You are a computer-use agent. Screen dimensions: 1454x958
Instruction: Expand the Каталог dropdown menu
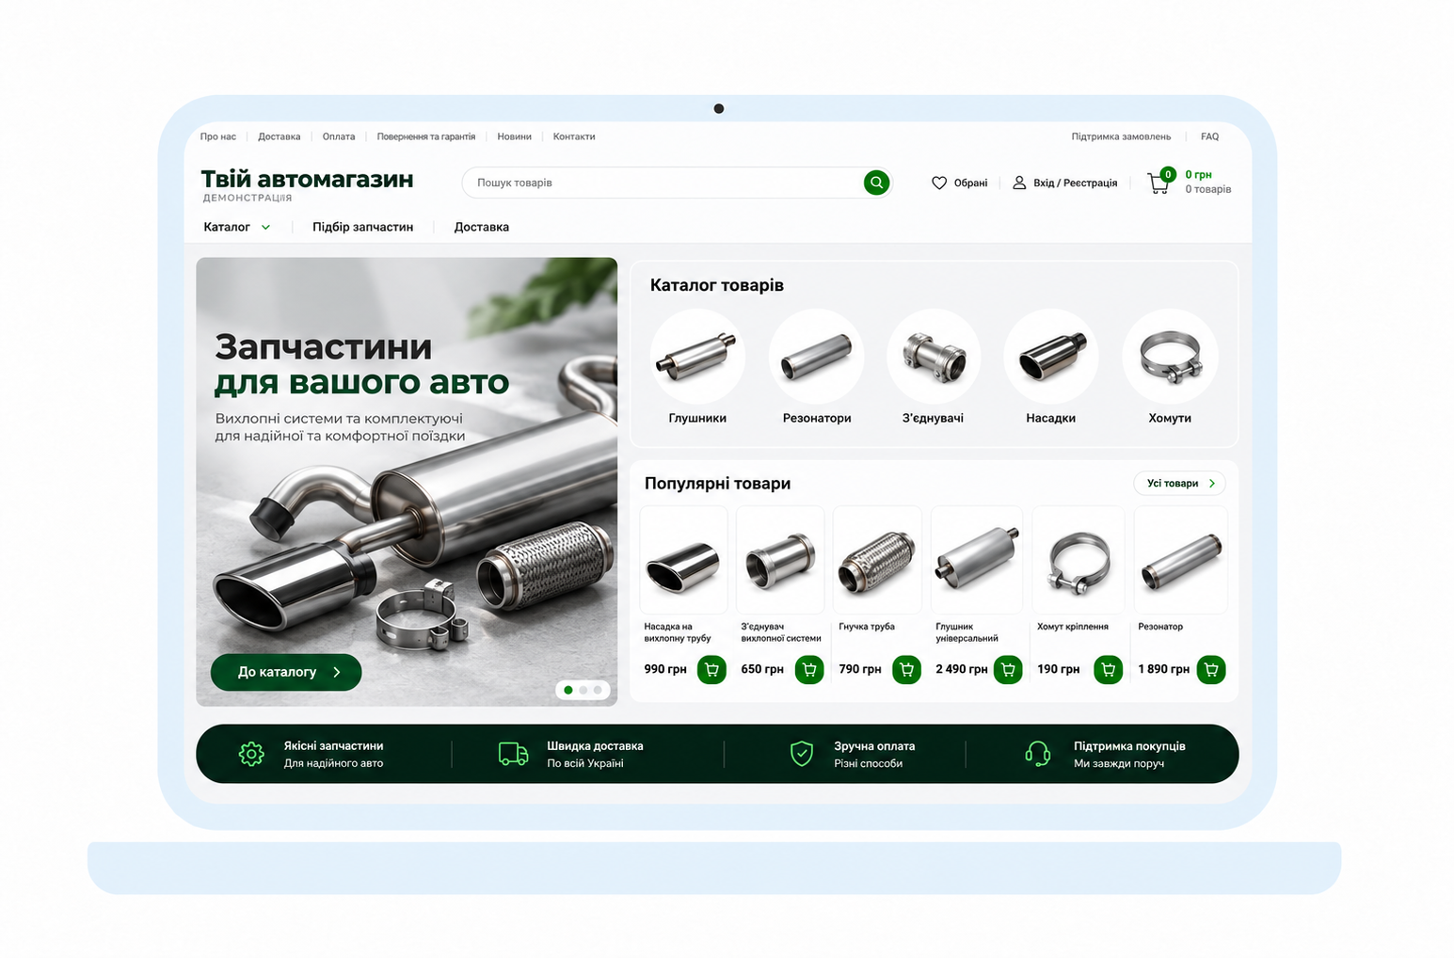point(237,227)
